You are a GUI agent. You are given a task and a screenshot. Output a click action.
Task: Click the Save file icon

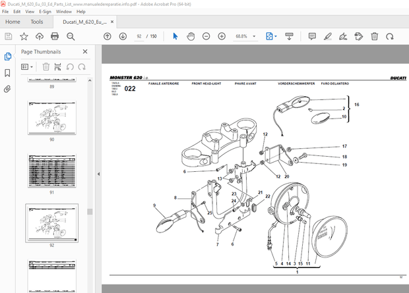pyautogui.click(x=9, y=36)
